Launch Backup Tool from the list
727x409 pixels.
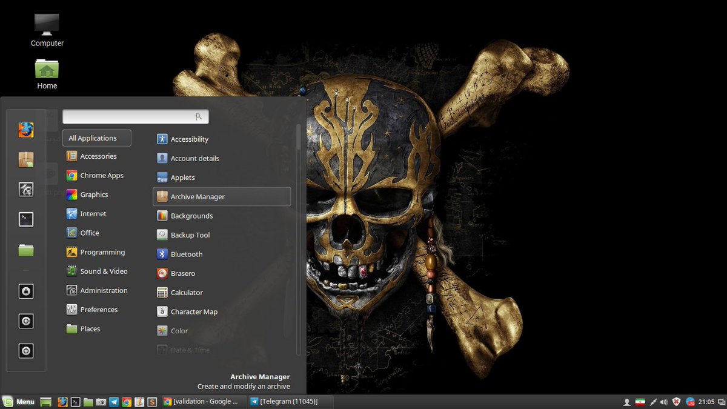[x=222, y=235]
